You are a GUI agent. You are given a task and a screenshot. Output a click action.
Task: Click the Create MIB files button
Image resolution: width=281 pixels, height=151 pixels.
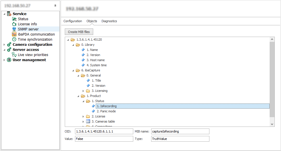(79, 32)
